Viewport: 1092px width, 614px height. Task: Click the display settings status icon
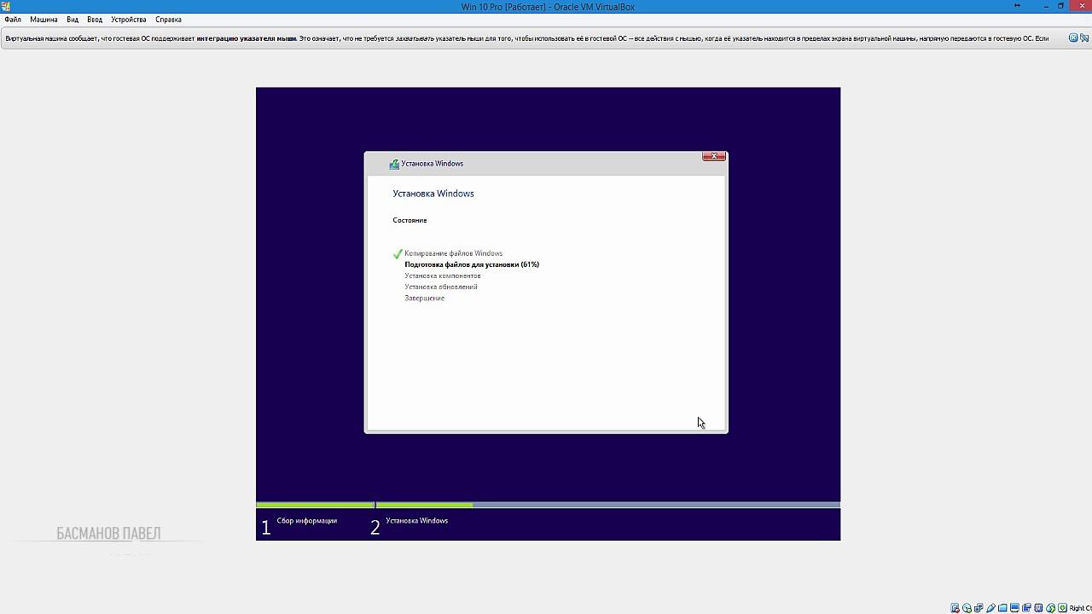click(1014, 608)
